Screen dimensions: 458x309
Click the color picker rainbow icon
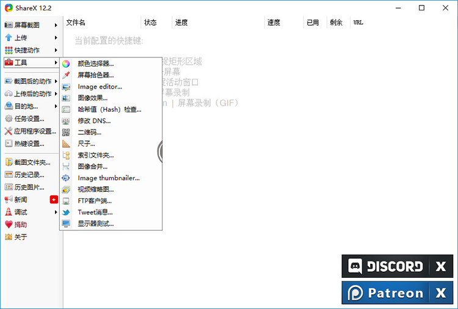tap(66, 64)
